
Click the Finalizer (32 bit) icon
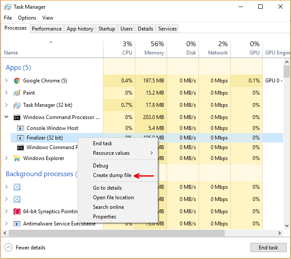click(x=21, y=138)
